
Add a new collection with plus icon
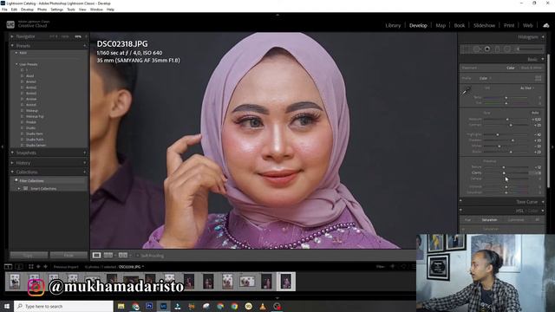click(x=85, y=172)
